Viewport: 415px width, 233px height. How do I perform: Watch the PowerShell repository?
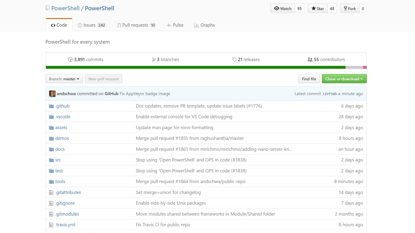coord(283,9)
